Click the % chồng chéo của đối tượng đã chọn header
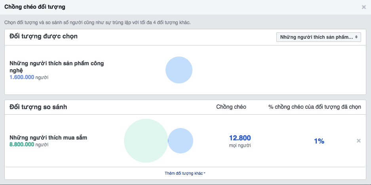Viewport: 371px width, 185px height. [x=315, y=107]
